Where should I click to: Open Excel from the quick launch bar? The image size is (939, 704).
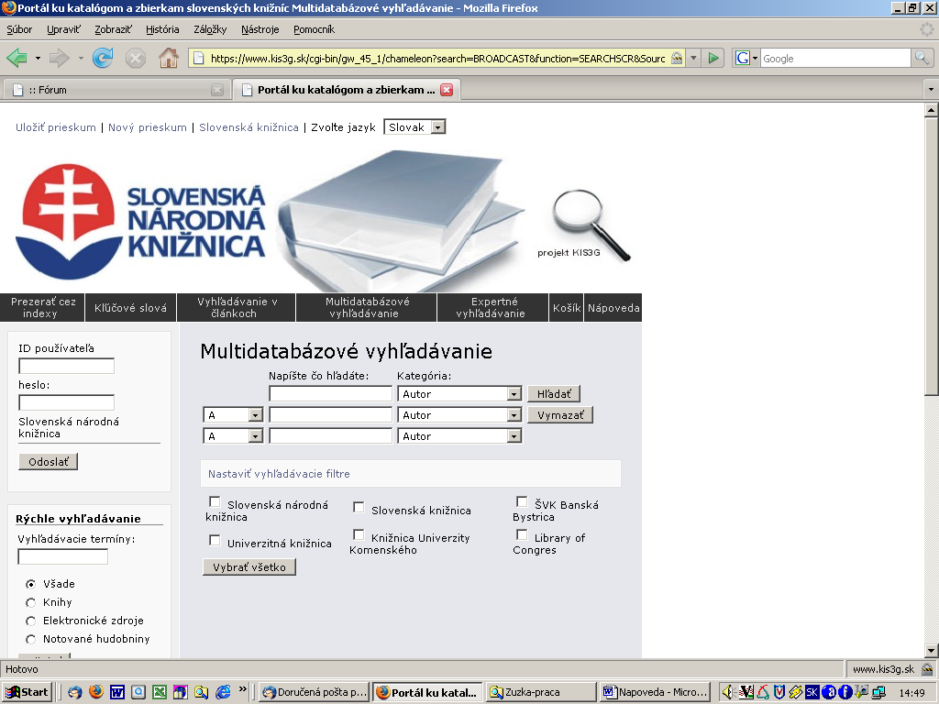click(x=160, y=692)
